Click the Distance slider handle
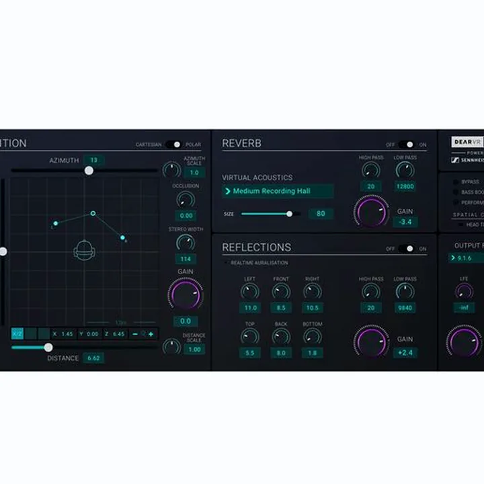The width and height of the screenshot is (484, 484). (x=48, y=348)
